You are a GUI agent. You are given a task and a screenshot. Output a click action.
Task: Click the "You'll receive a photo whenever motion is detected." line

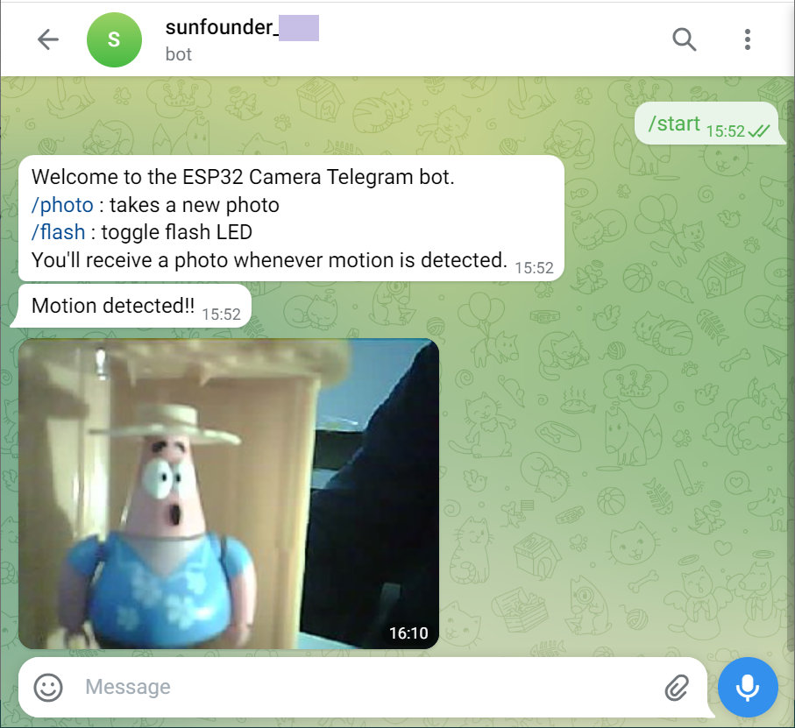pyautogui.click(x=269, y=260)
